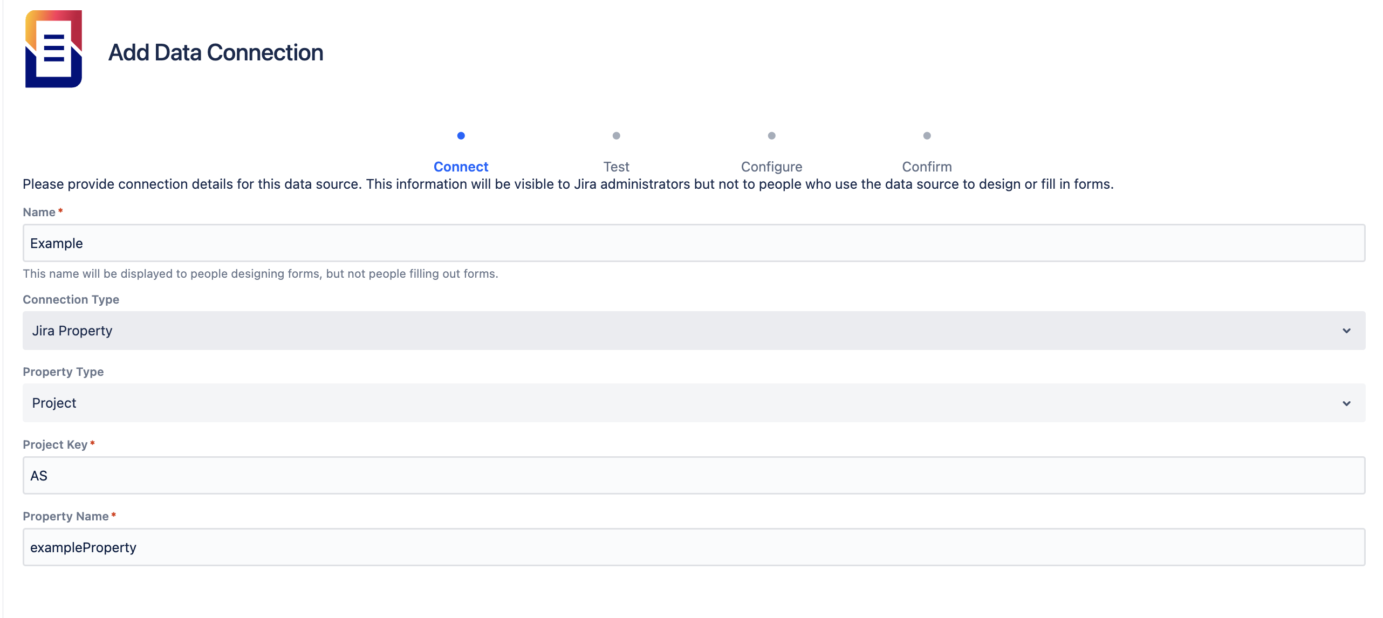Select the Confirm step label
1383x618 pixels.
927,167
